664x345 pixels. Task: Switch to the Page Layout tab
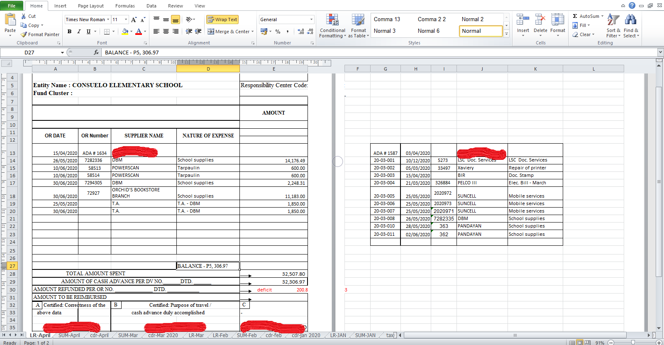point(91,6)
